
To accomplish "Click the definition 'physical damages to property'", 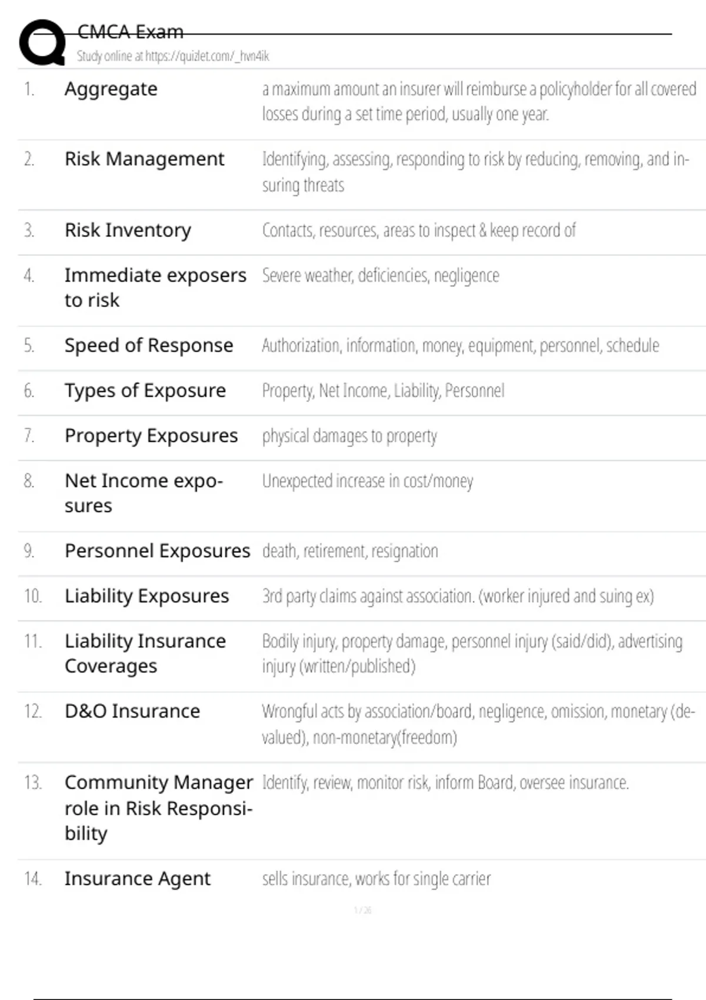I will 349,436.
